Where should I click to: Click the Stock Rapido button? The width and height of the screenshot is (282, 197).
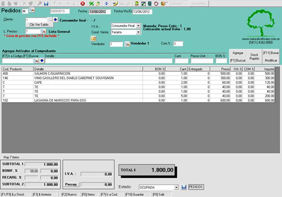[x=254, y=57]
